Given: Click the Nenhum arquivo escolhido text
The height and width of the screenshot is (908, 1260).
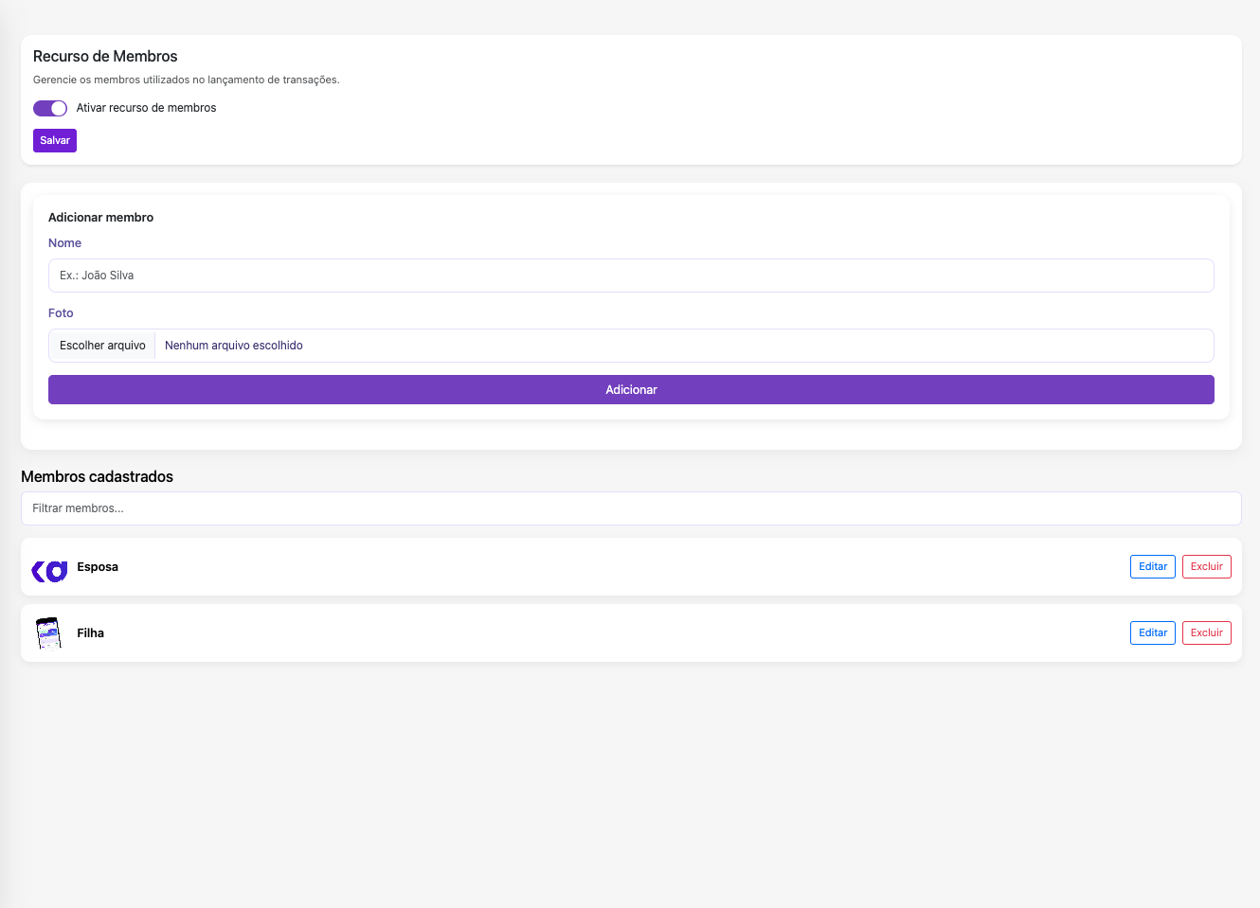Looking at the screenshot, I should (234, 346).
